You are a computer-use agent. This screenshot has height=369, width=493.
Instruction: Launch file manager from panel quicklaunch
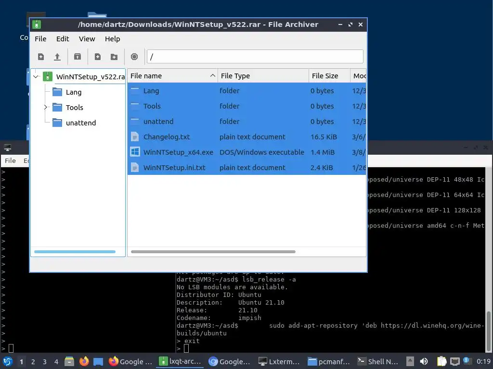tap(69, 361)
